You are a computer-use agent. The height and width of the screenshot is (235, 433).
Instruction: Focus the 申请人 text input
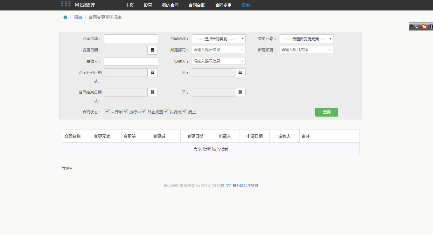tap(131, 62)
